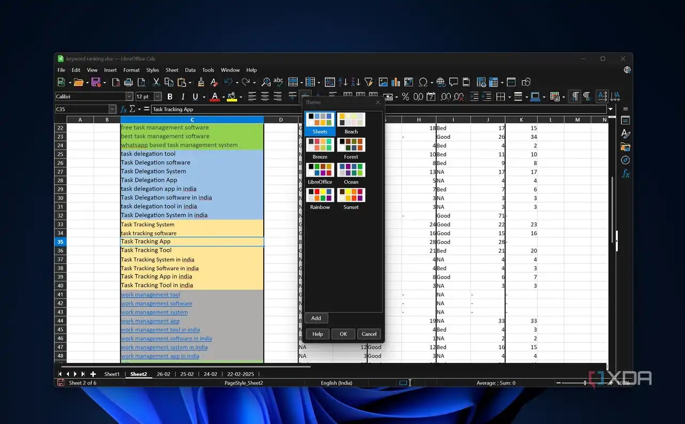
Task: Switch to the Sheet1 tab
Action: 112,374
